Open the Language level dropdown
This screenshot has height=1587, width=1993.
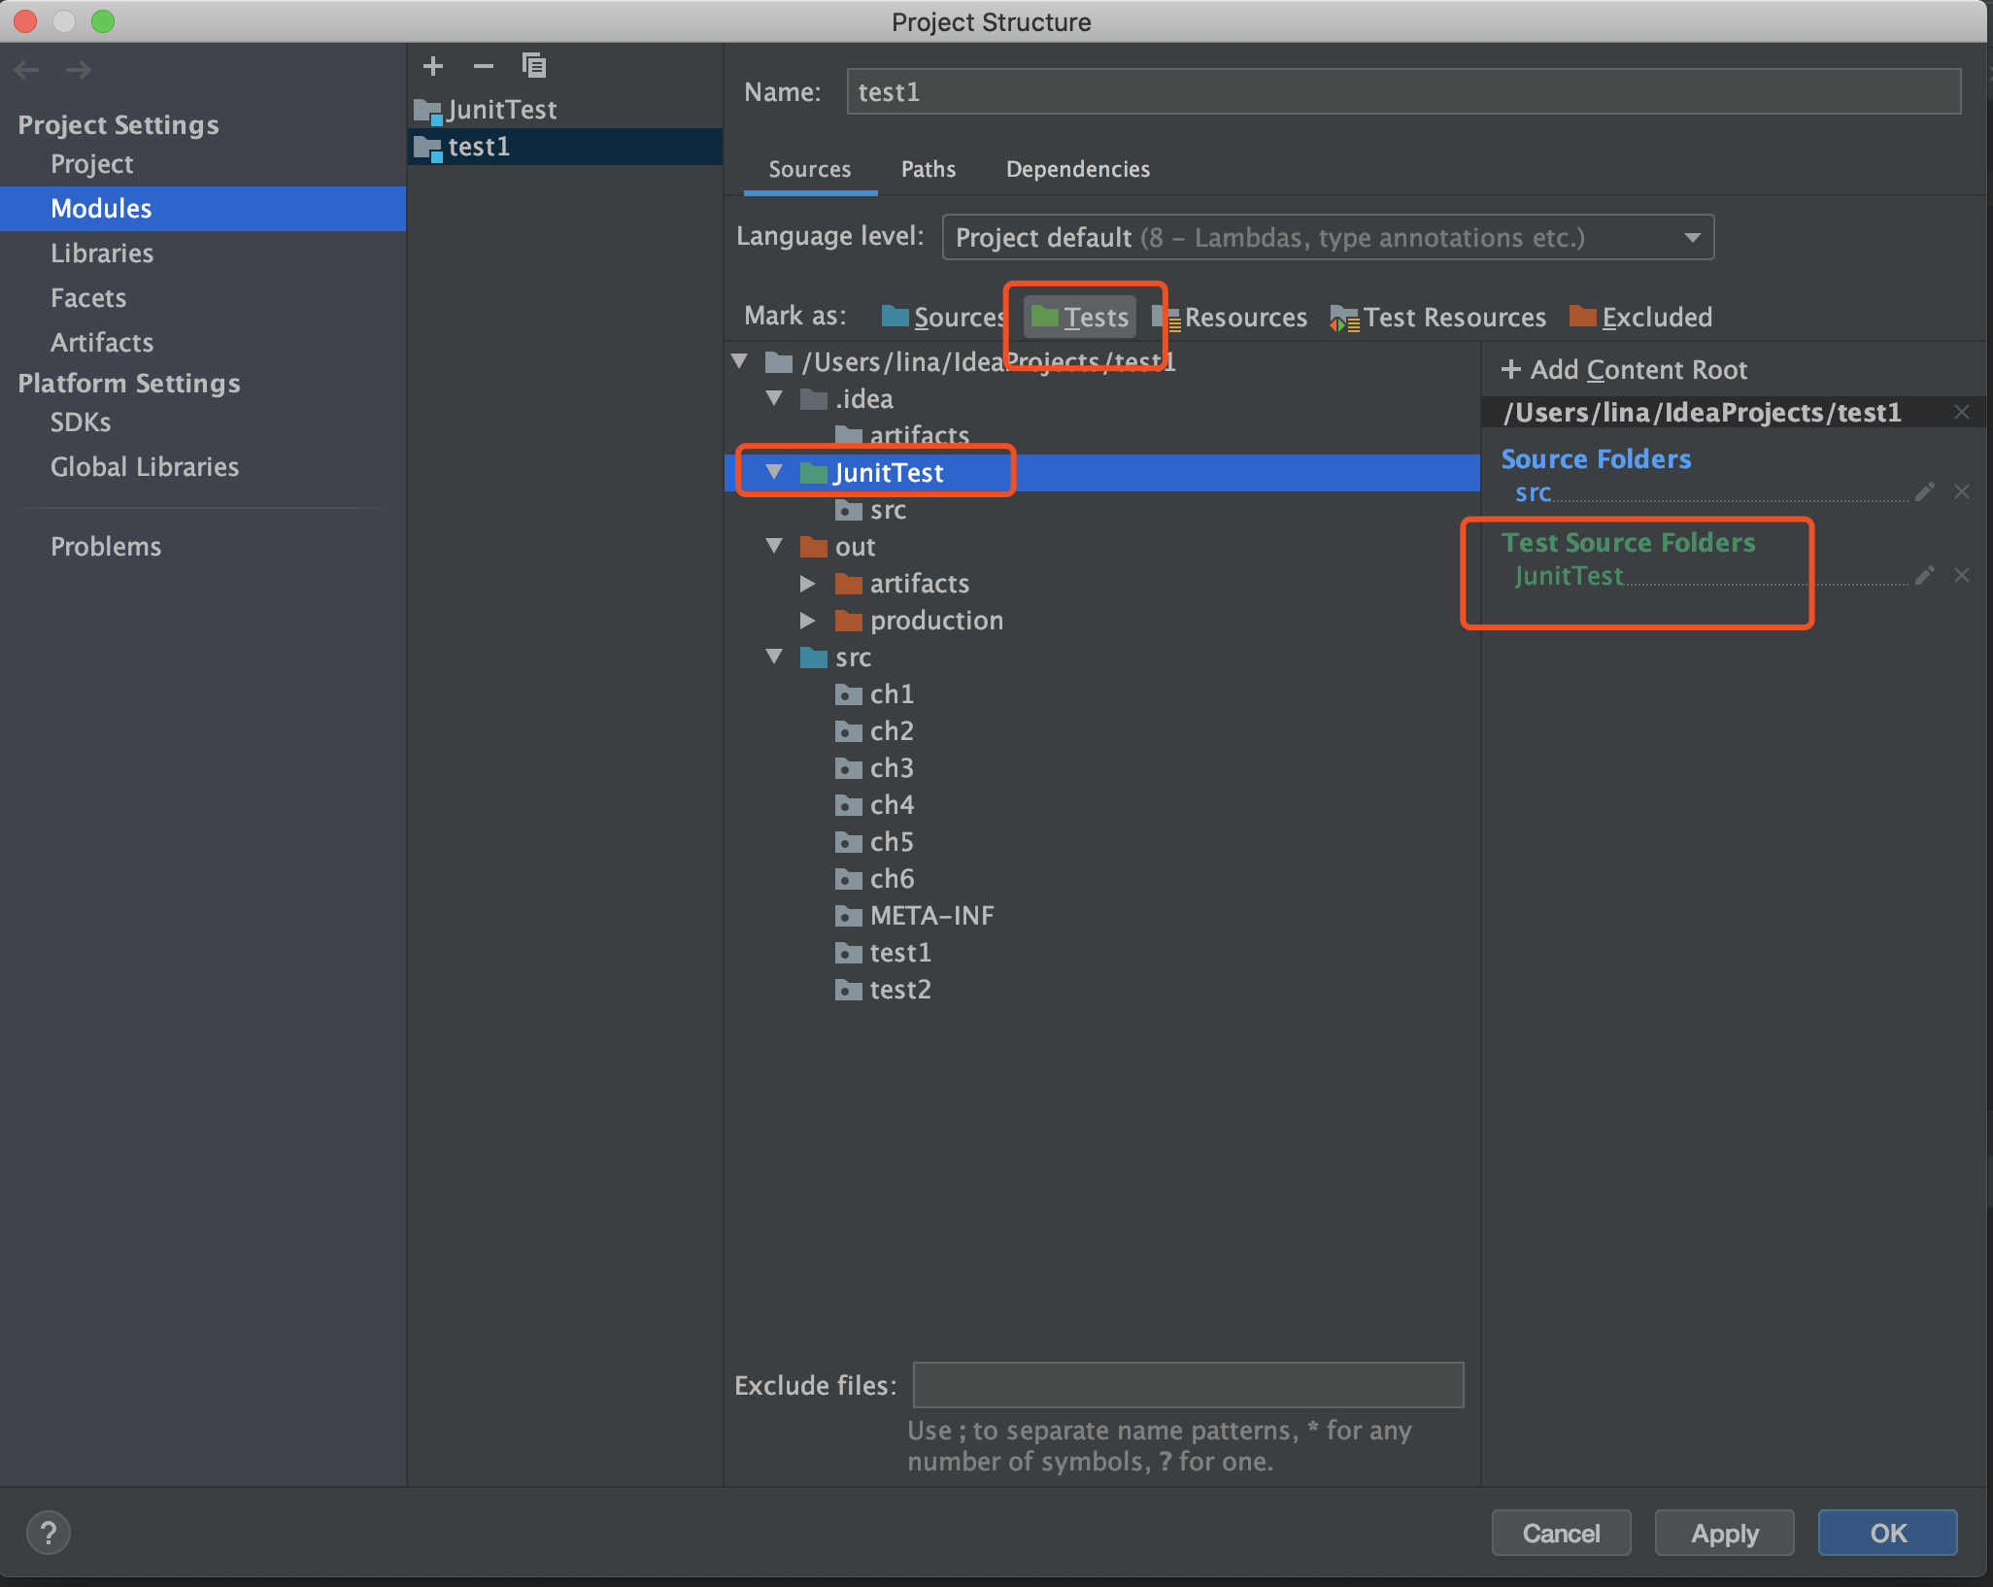tap(1327, 238)
